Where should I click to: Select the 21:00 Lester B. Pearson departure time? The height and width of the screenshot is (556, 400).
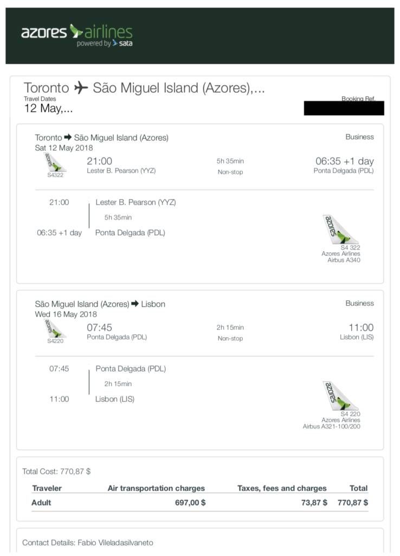99,161
